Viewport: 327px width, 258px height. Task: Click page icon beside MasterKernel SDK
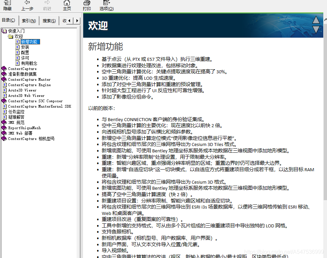tap(5, 106)
